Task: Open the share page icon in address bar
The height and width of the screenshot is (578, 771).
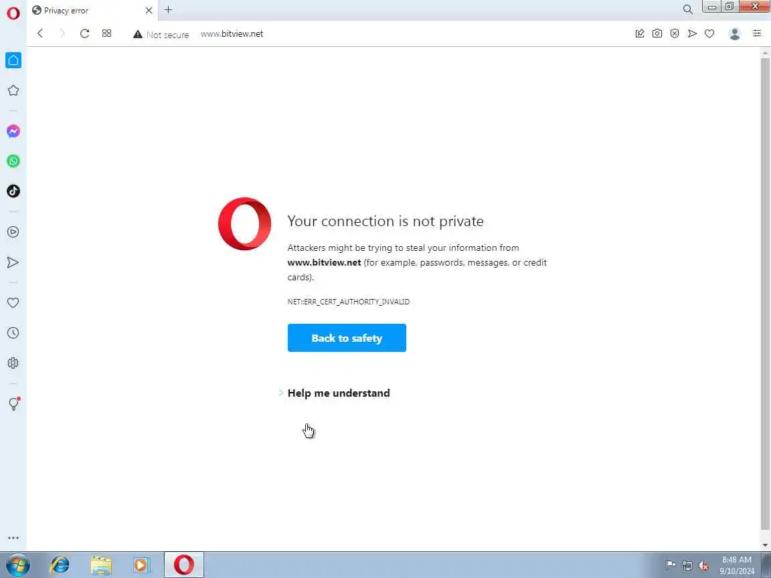Action: point(640,33)
